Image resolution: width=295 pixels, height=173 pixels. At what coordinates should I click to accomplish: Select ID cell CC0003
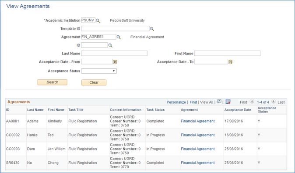point(13,149)
